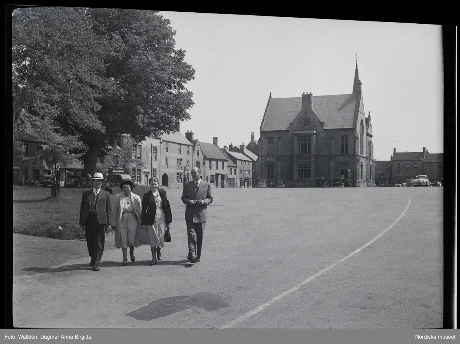Image resolution: width=460 pixels, height=344 pixels.
Task: Click the handbag carried by the woman
Action: (168, 235)
